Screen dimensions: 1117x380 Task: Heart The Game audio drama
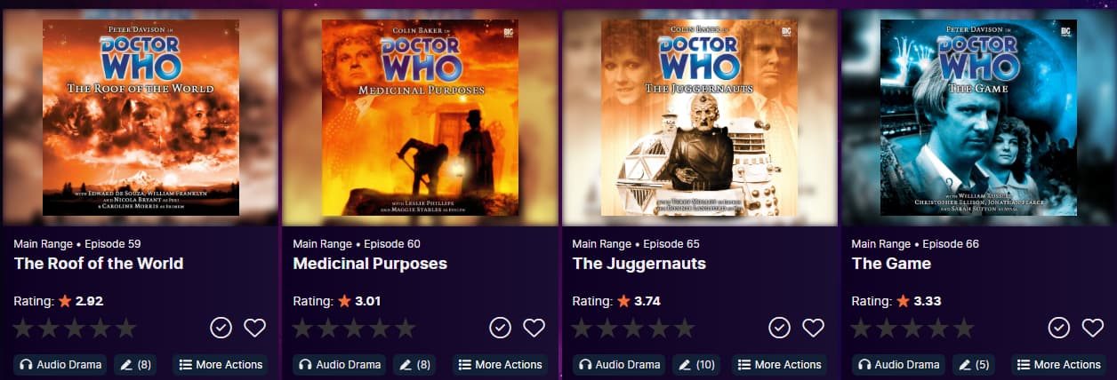(1093, 328)
